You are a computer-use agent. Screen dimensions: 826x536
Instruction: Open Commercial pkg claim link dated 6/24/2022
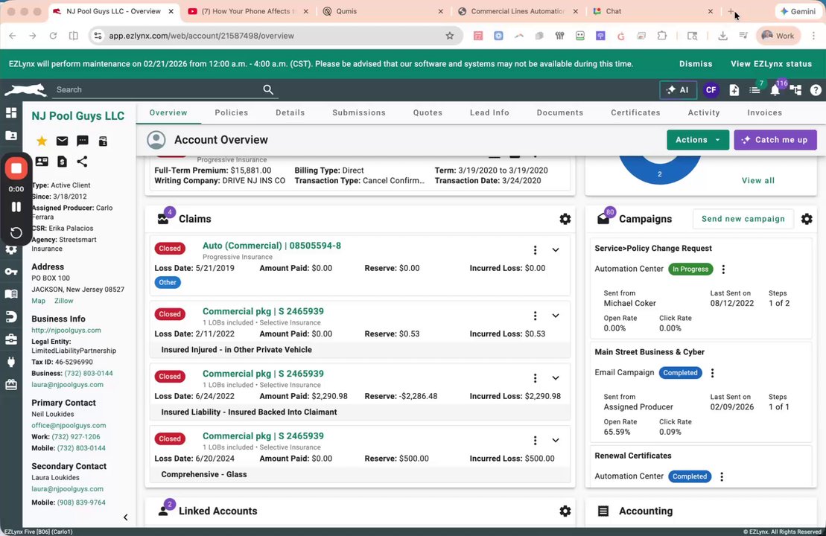pos(263,374)
